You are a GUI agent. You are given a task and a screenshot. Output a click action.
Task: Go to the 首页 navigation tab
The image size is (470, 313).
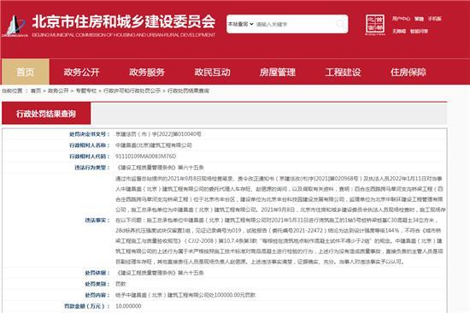tap(26, 72)
